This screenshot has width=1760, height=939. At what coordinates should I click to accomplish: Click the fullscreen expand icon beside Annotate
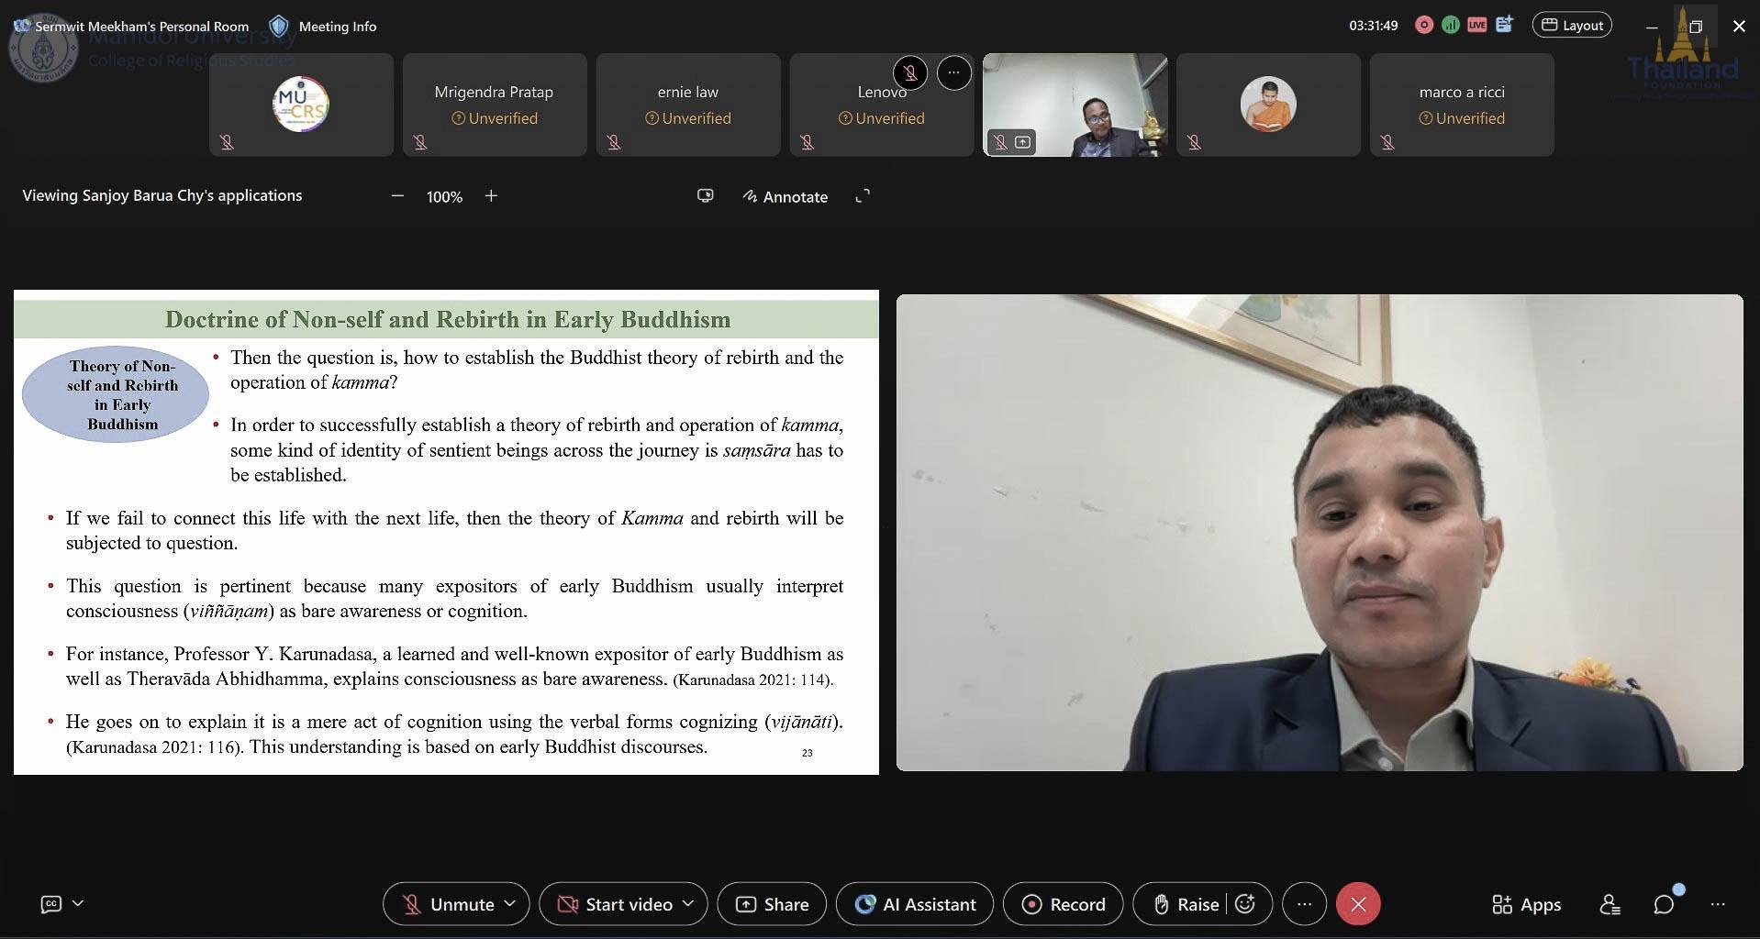(863, 196)
